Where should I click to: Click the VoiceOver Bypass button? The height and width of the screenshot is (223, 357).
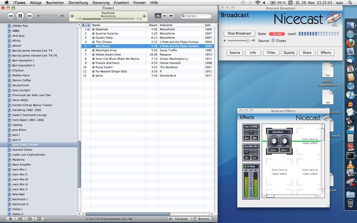point(285,150)
